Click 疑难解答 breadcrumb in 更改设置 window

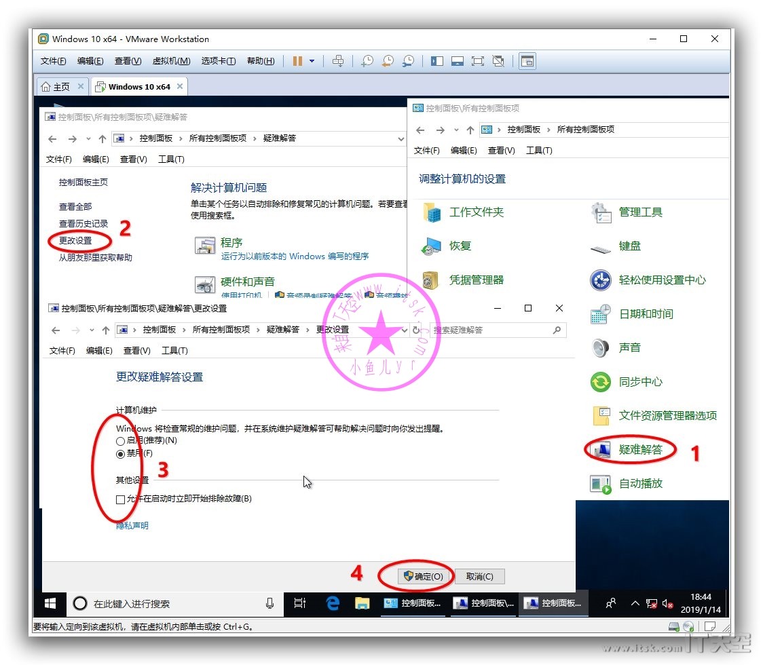[x=282, y=329]
